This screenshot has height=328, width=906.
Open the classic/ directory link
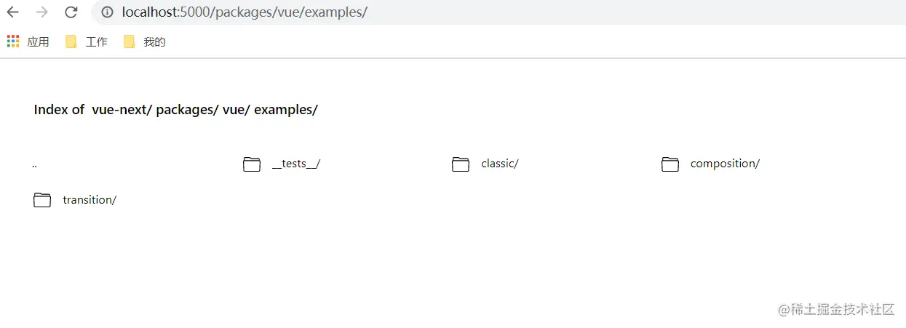pos(499,164)
